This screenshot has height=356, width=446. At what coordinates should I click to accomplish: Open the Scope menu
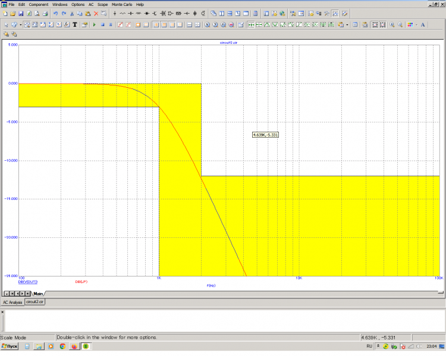102,4
